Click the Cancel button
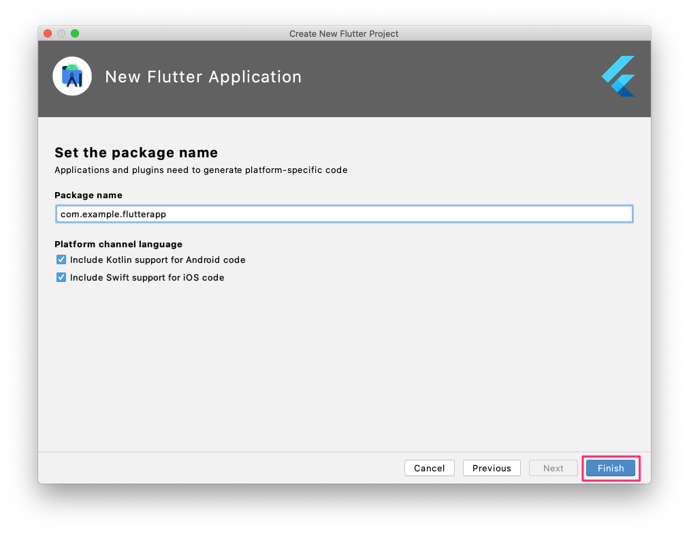The width and height of the screenshot is (689, 534). [430, 468]
